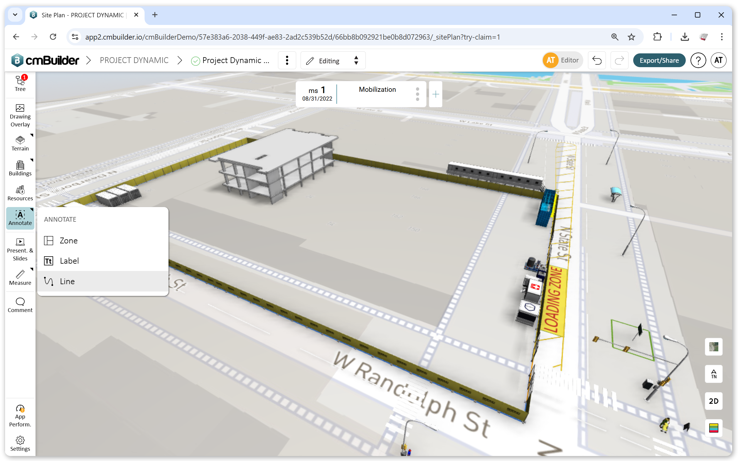Select the Terrain tool
This screenshot has height=461, width=738.
pos(20,144)
